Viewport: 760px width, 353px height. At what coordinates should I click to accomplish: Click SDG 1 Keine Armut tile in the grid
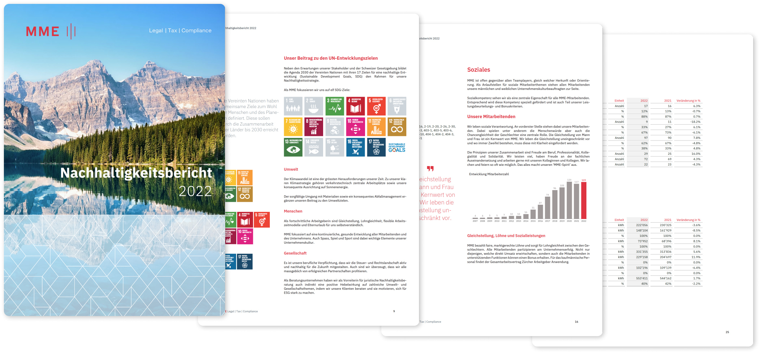(x=293, y=106)
